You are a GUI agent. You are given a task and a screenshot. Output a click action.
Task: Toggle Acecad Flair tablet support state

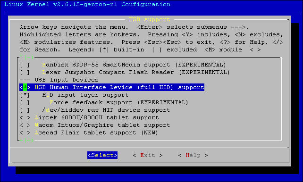(x=25, y=132)
